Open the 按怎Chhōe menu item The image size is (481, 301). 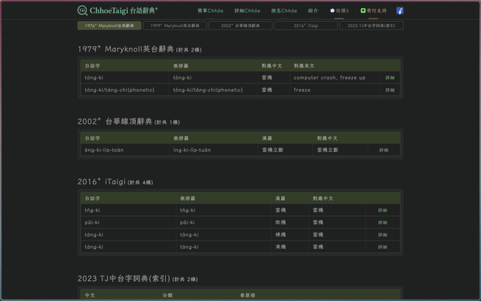point(284,11)
